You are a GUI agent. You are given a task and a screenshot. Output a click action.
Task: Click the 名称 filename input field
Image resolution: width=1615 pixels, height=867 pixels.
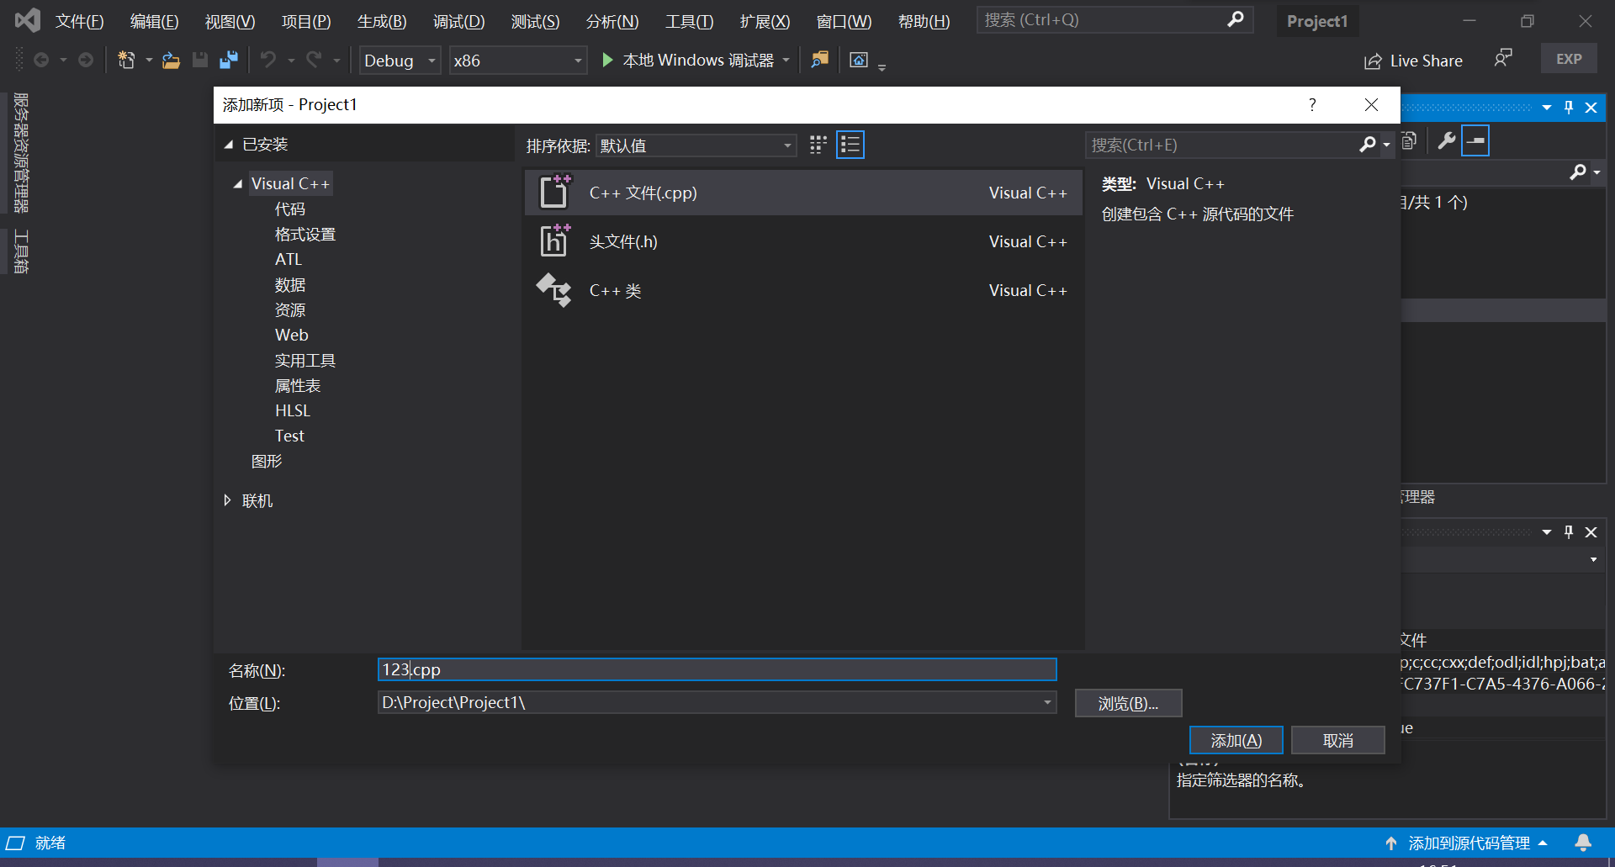pos(715,669)
